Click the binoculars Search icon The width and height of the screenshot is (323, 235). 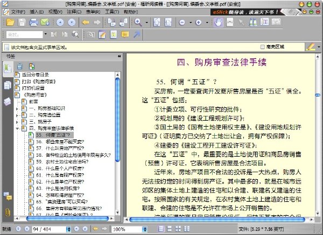click(253, 22)
